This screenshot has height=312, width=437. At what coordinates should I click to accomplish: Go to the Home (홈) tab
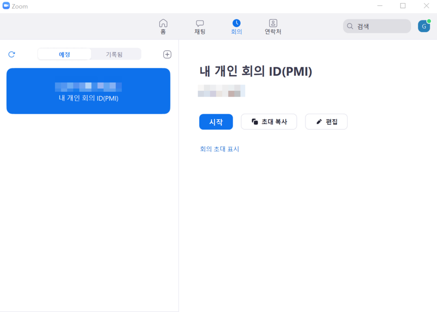coord(163,27)
